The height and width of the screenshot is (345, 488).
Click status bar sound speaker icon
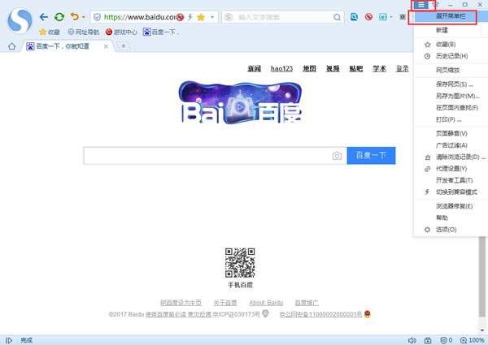412,340
